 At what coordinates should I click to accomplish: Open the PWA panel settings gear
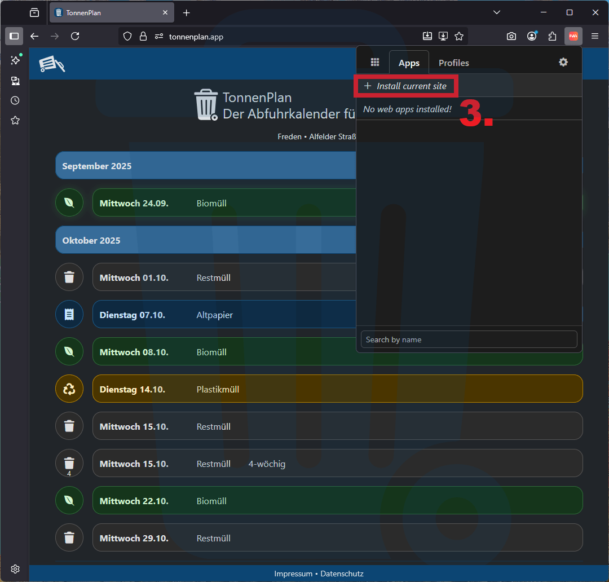(563, 62)
